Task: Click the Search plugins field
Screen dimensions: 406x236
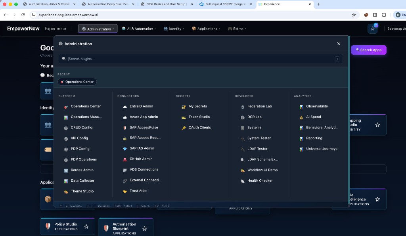Action: [x=201, y=59]
